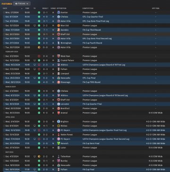170x172 pixels.
Task: Open the Liverpool opposition link
Action: point(65,74)
